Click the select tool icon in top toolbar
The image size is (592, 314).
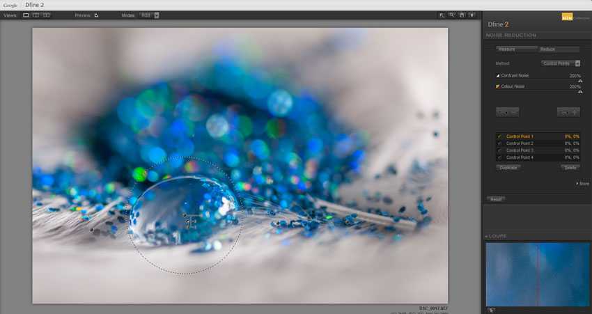[x=442, y=15]
